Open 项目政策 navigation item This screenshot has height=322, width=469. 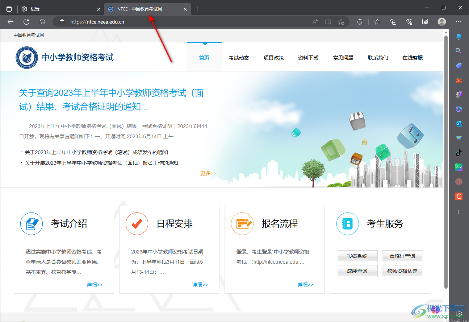pos(274,58)
